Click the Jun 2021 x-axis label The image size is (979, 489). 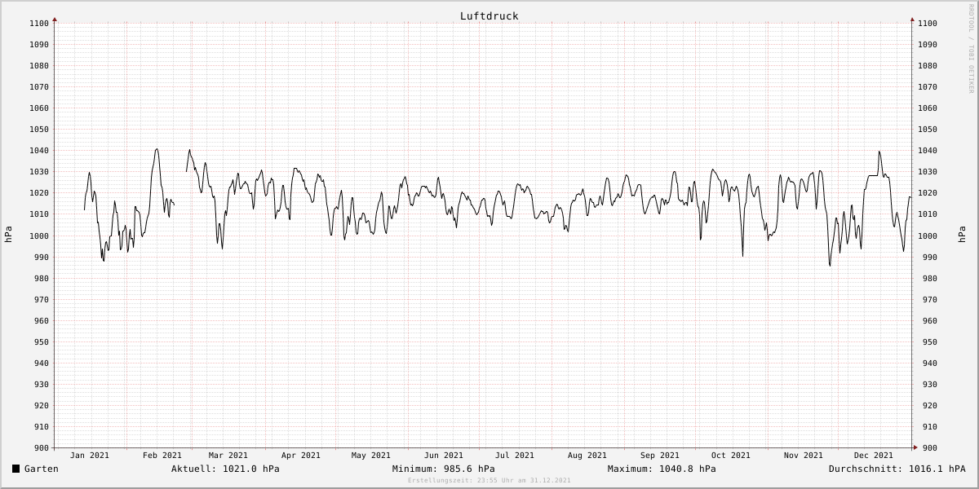click(444, 456)
